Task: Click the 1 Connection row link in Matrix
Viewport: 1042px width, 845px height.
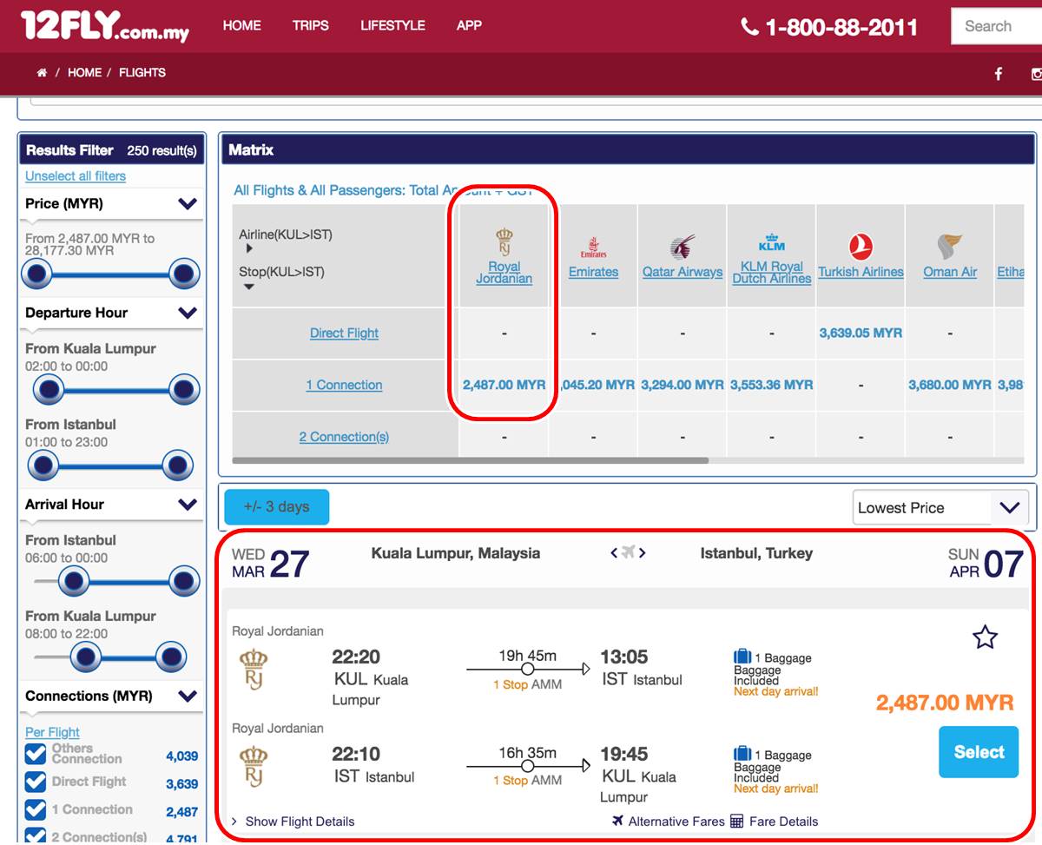Action: (344, 386)
